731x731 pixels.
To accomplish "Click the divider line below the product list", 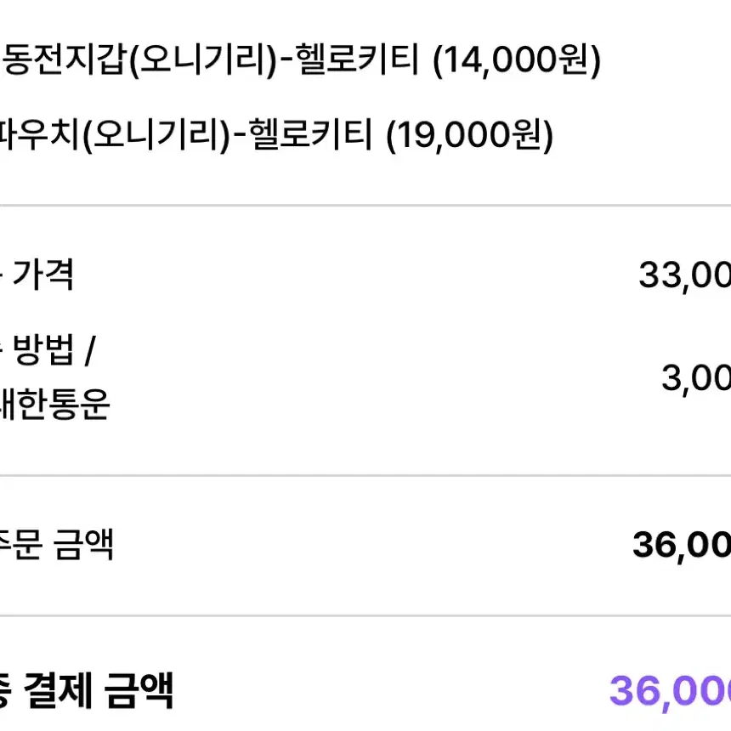I will click(x=365, y=205).
